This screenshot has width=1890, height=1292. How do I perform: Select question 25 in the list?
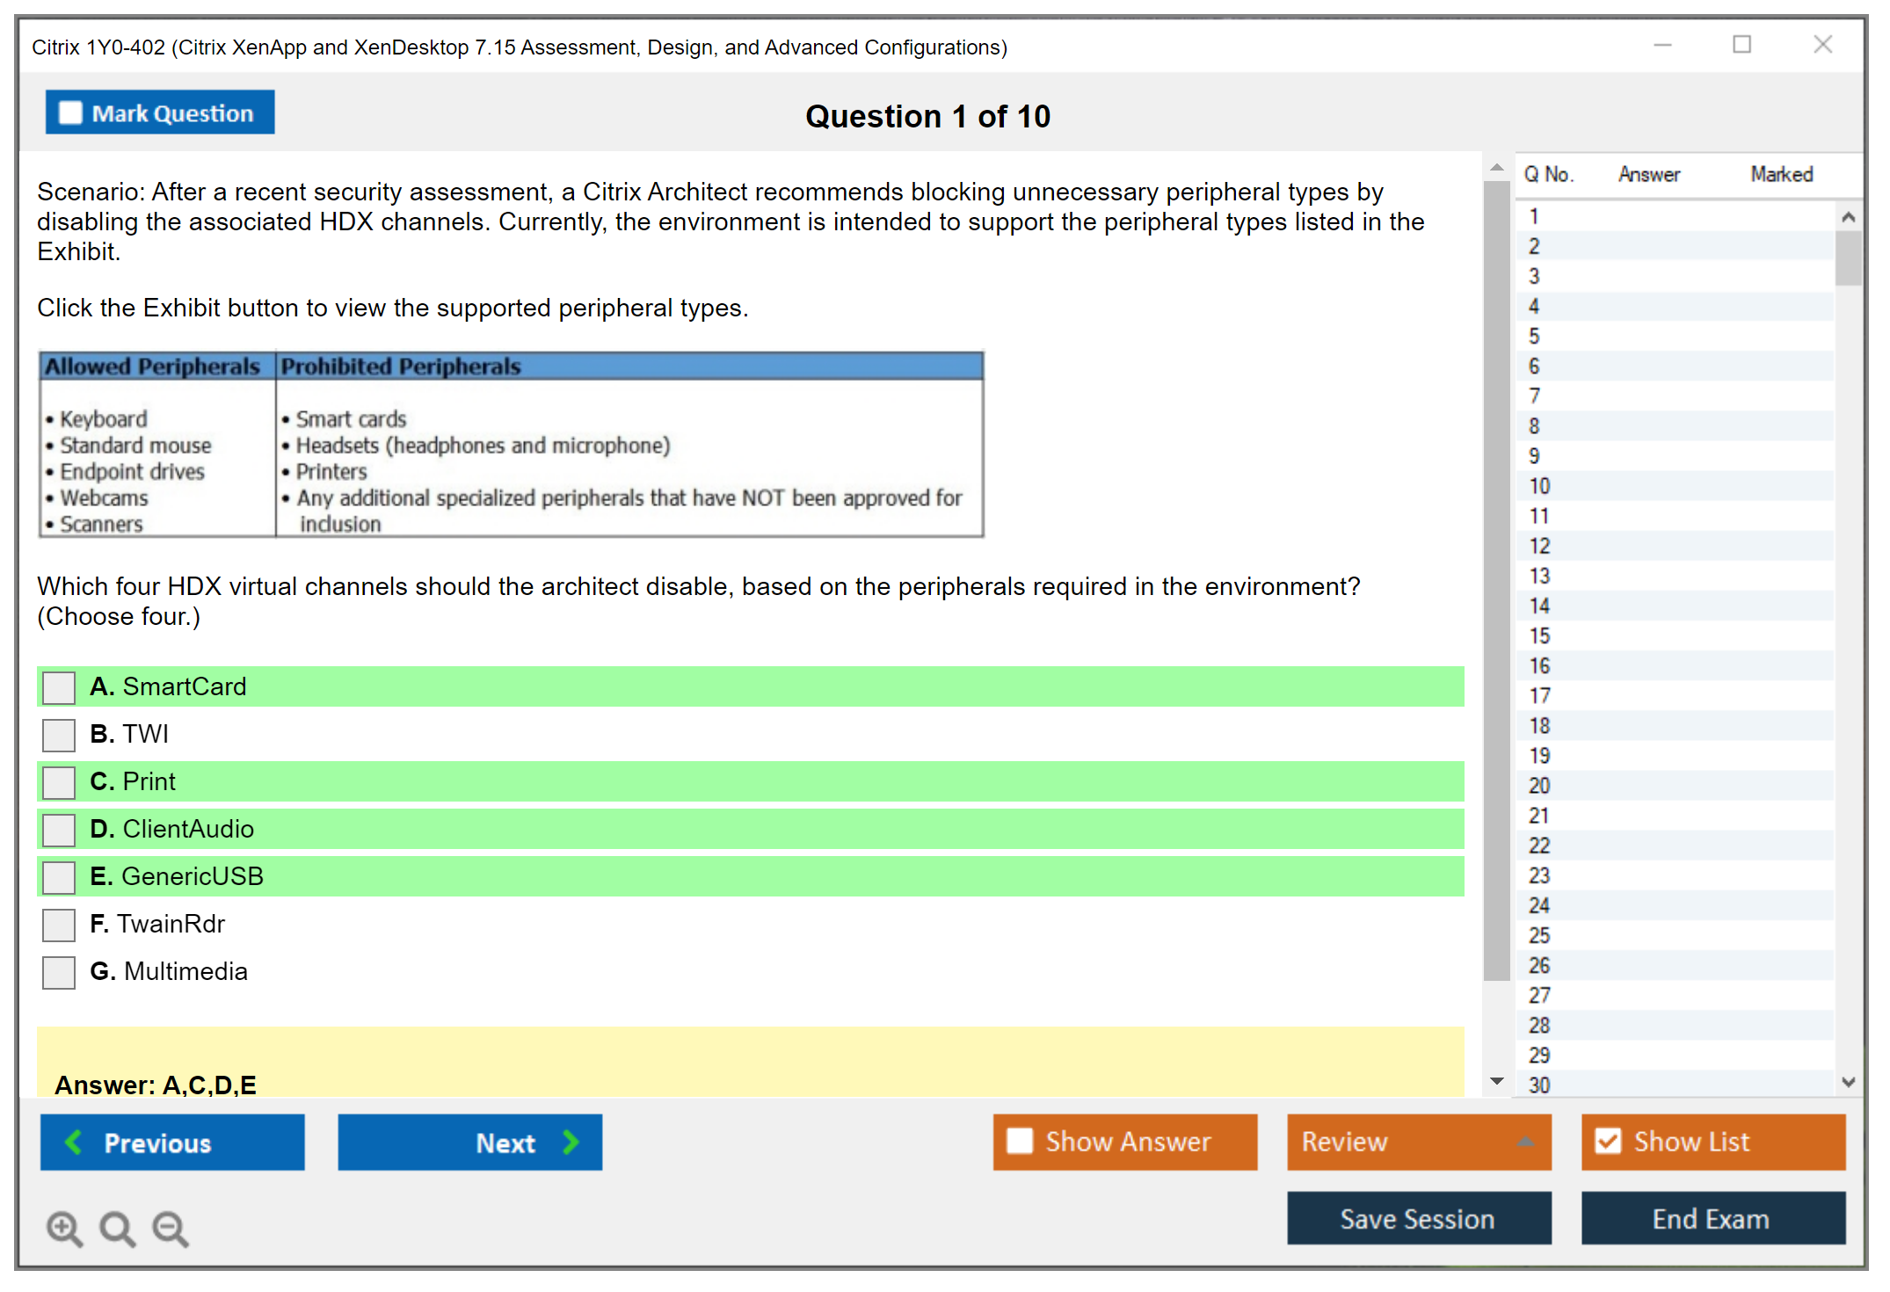1540,935
